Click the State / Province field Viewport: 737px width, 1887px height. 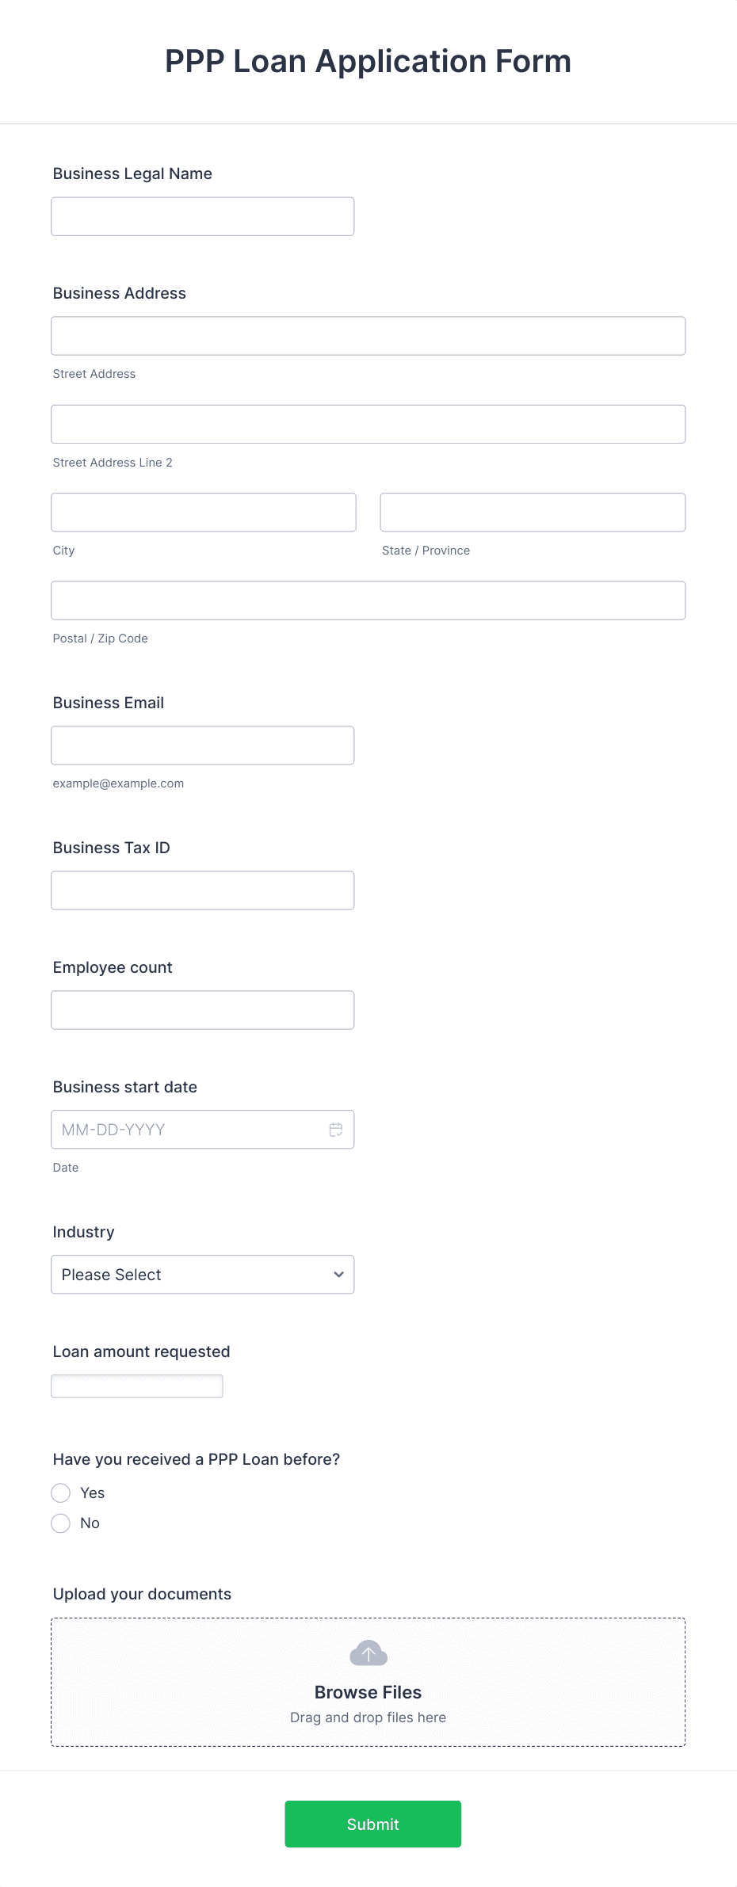click(533, 513)
